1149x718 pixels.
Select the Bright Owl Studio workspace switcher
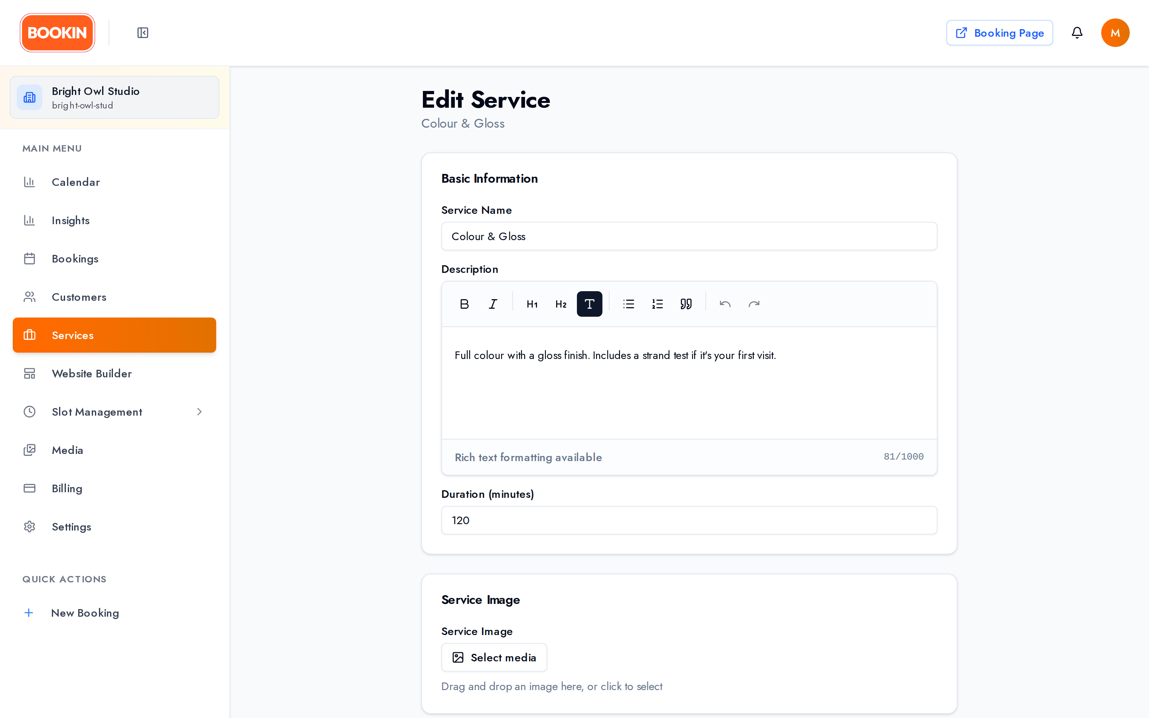tap(115, 97)
